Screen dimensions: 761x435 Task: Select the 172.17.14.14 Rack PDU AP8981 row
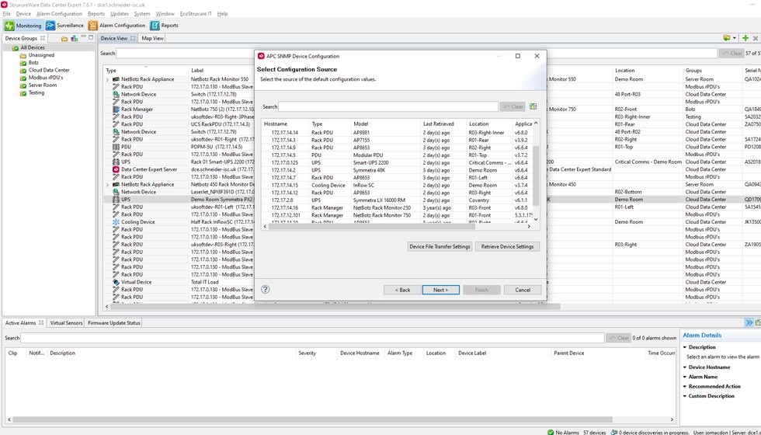coord(397,133)
